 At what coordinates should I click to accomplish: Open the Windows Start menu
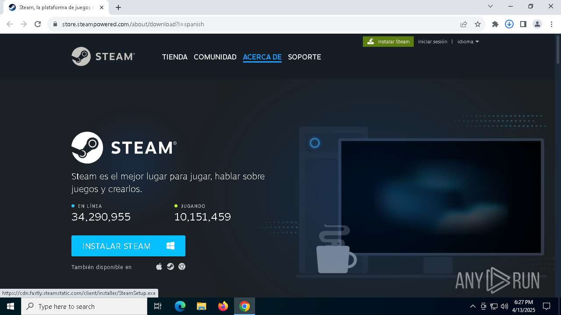11,306
